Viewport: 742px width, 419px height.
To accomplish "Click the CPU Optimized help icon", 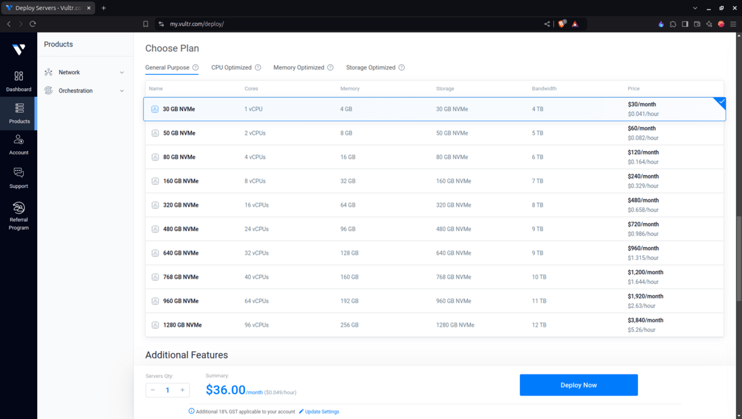I will point(258,67).
